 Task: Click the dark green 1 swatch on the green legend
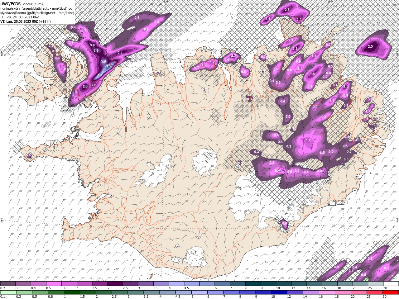click(x=72, y=292)
